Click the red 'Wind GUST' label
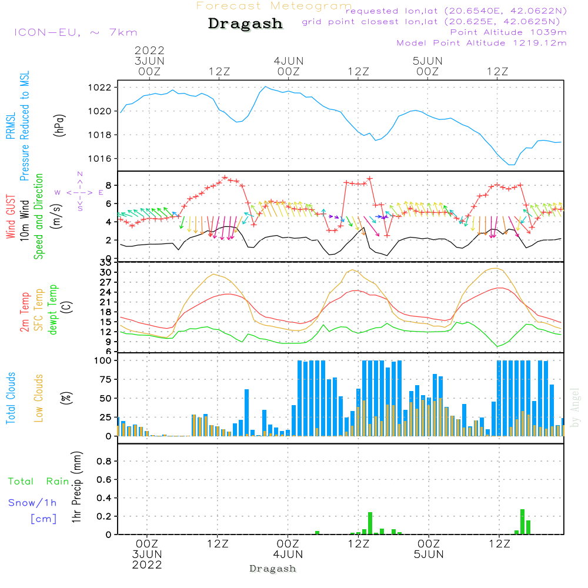This screenshot has height=588, width=588. [11, 216]
